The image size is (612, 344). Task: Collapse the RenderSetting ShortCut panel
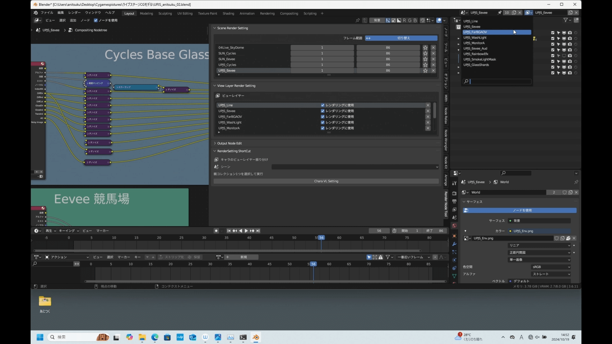pyautogui.click(x=215, y=151)
